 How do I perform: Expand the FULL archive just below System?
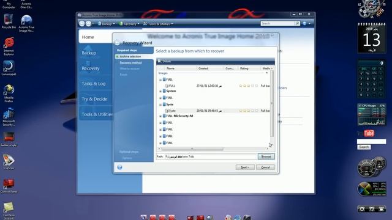160,98
